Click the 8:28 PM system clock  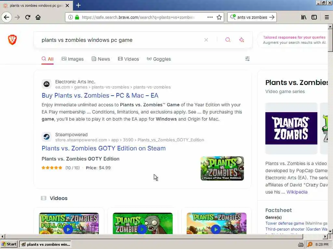pos(322,244)
